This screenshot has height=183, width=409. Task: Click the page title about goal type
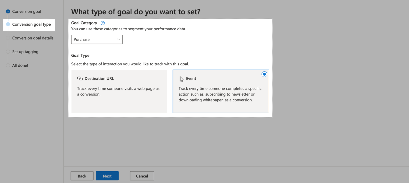point(136,12)
